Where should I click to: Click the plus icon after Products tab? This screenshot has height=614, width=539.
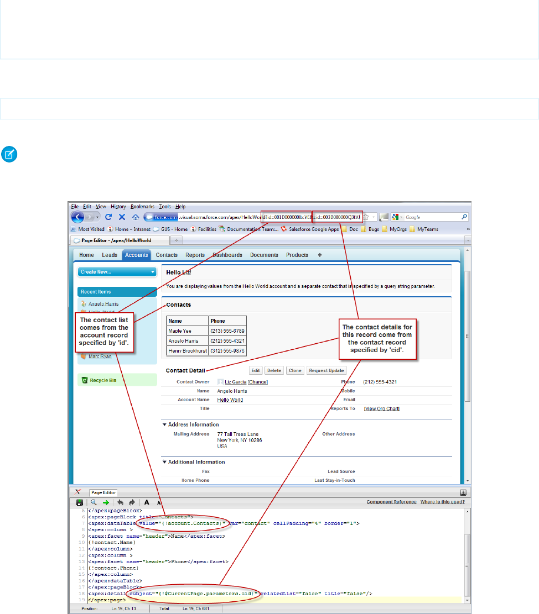(320, 255)
